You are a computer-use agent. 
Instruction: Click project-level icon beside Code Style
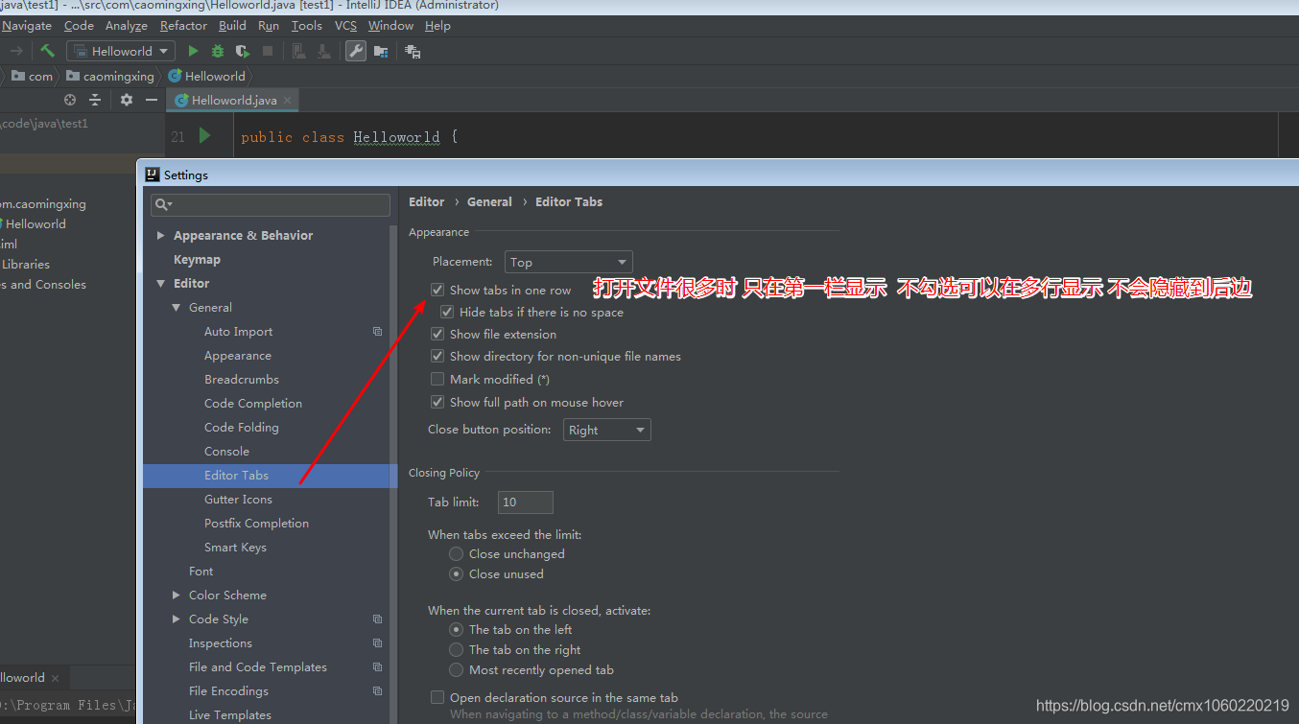377,619
